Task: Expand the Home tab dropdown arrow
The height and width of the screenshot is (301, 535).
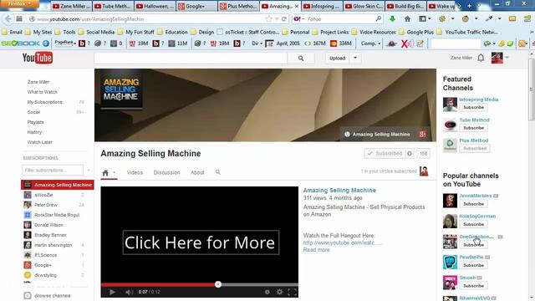Action: pos(115,173)
